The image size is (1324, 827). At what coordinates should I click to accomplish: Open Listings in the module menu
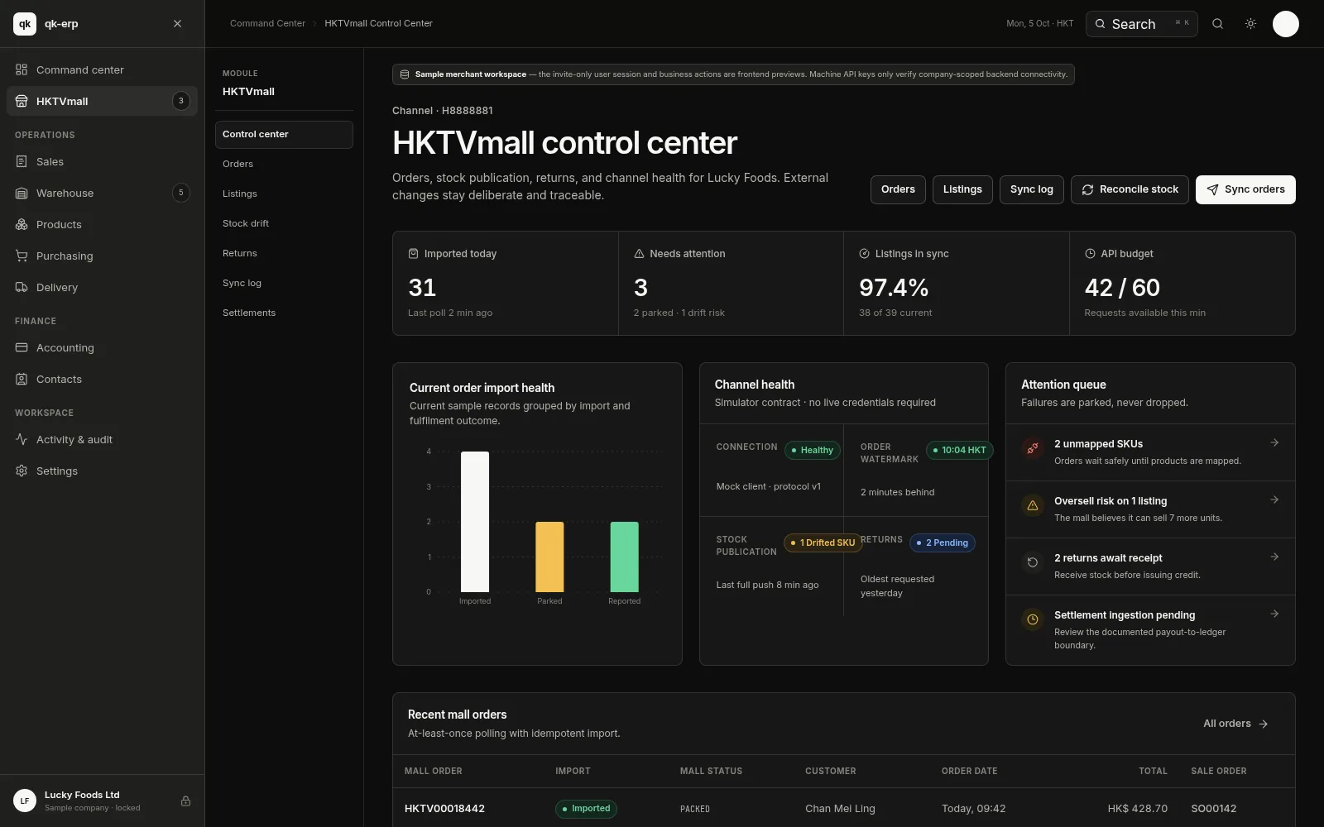284,194
